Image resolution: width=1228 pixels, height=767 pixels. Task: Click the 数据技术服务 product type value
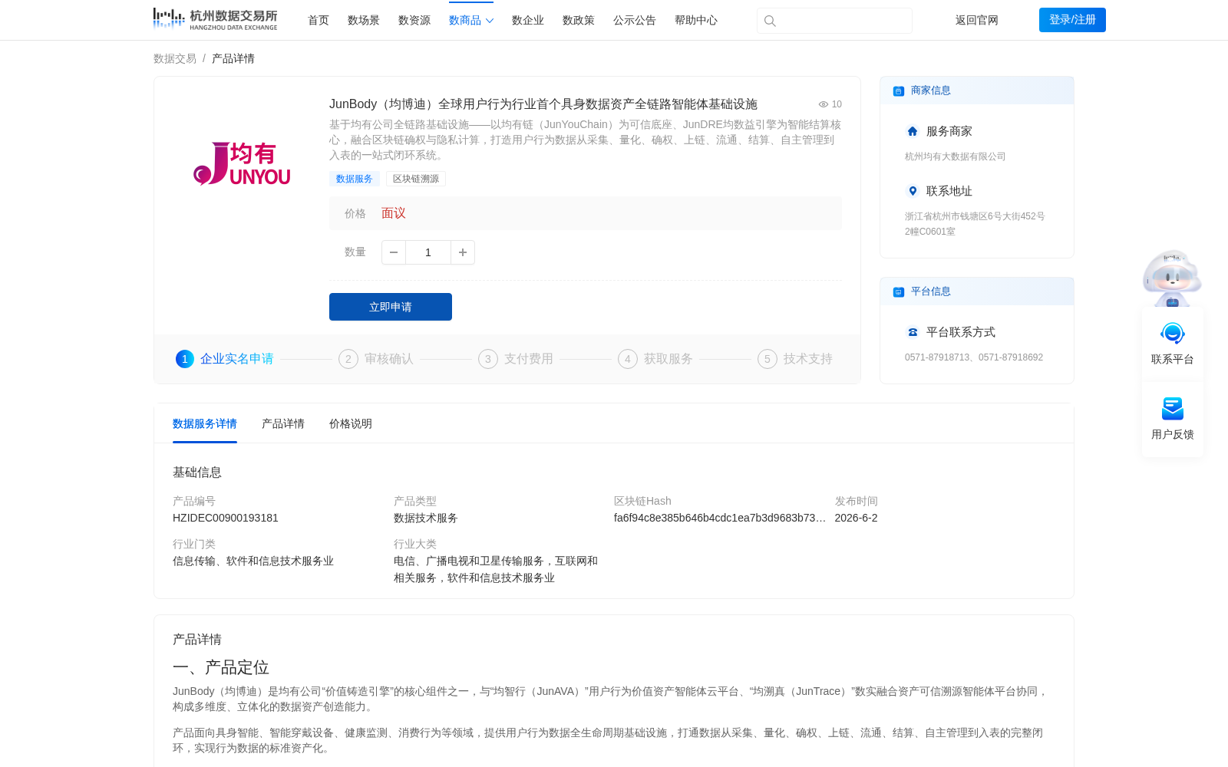[x=426, y=518]
